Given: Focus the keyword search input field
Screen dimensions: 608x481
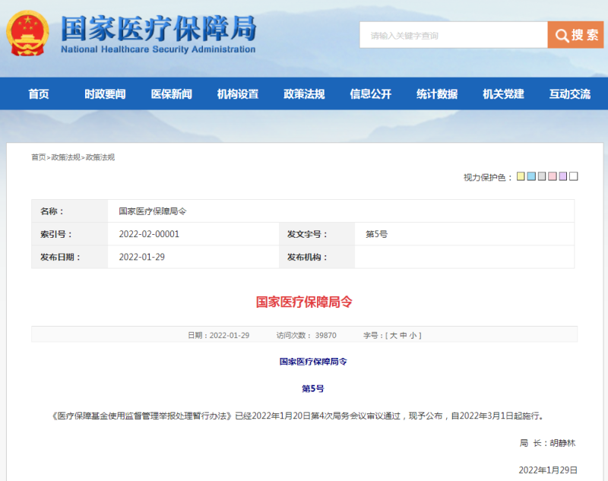Looking at the screenshot, I should (453, 35).
